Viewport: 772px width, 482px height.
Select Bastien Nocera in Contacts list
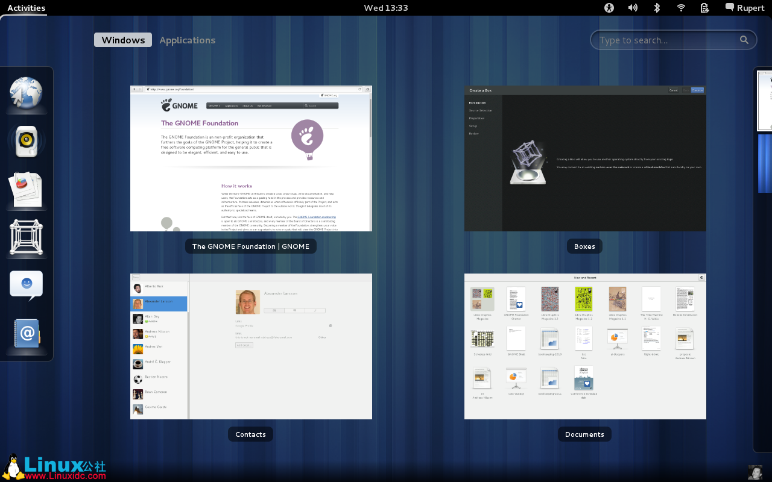[159, 378]
